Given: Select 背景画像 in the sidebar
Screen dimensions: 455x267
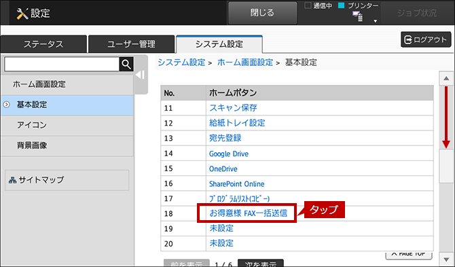Looking at the screenshot, I should [67, 145].
